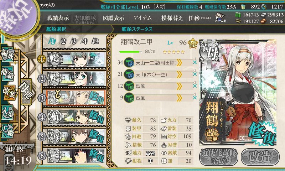This screenshot has width=285, height=171.
Task: Open the 任務(クエスト) quest menu
Action: tap(199, 18)
